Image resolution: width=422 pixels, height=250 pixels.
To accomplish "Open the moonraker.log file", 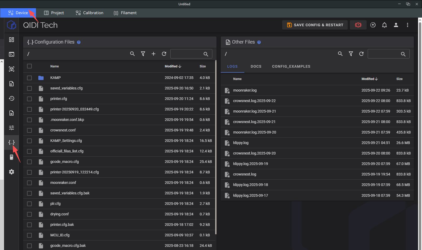I will (x=245, y=90).
